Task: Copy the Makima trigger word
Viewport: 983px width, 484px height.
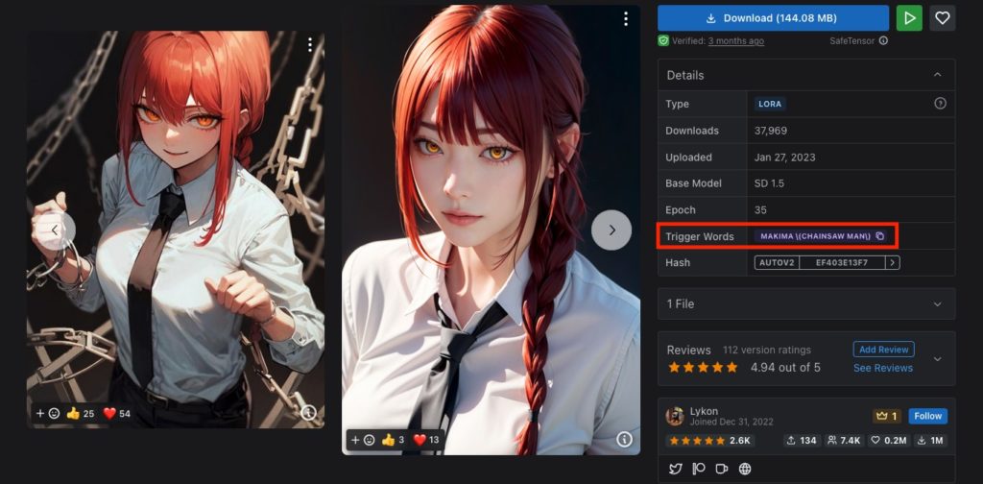Action: (x=879, y=236)
